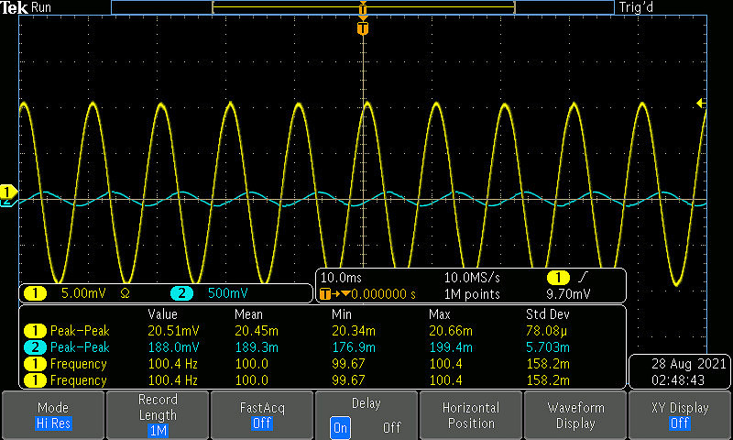The height and width of the screenshot is (440, 733).
Task: Click the 500mV channel 2 scale readout
Action: tap(227, 293)
